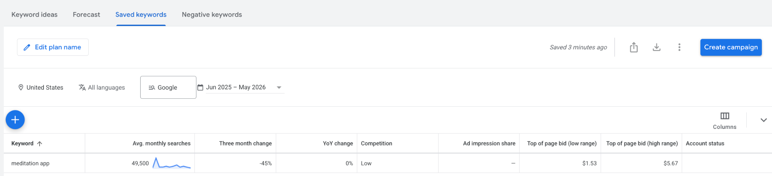Open the Forecast tab
The height and width of the screenshot is (176, 772).
[86, 15]
